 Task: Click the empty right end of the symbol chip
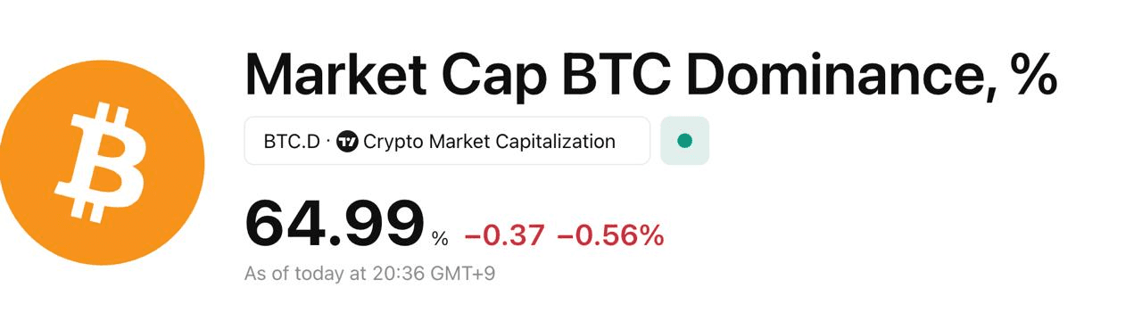[x=633, y=141]
